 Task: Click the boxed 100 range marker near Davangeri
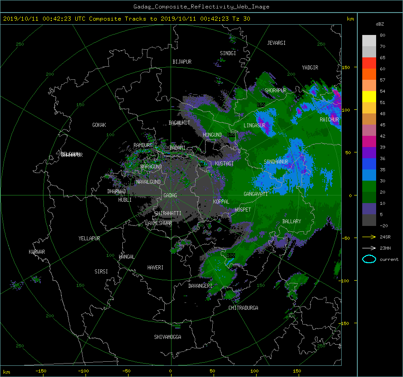pos(231,256)
